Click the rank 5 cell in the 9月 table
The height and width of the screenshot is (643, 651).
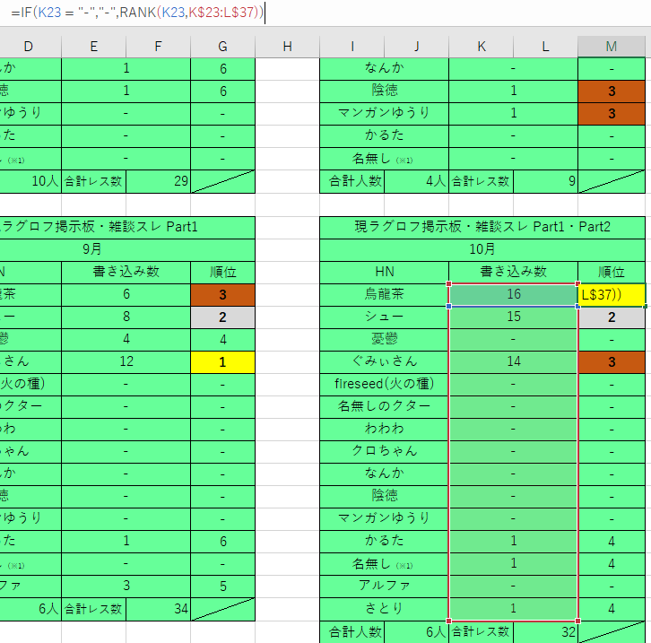223,587
